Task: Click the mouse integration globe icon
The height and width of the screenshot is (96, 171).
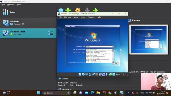Action: [110, 74]
